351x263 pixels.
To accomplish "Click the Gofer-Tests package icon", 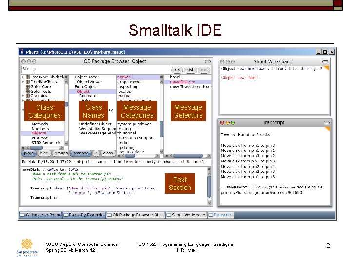I will coord(28,91).
